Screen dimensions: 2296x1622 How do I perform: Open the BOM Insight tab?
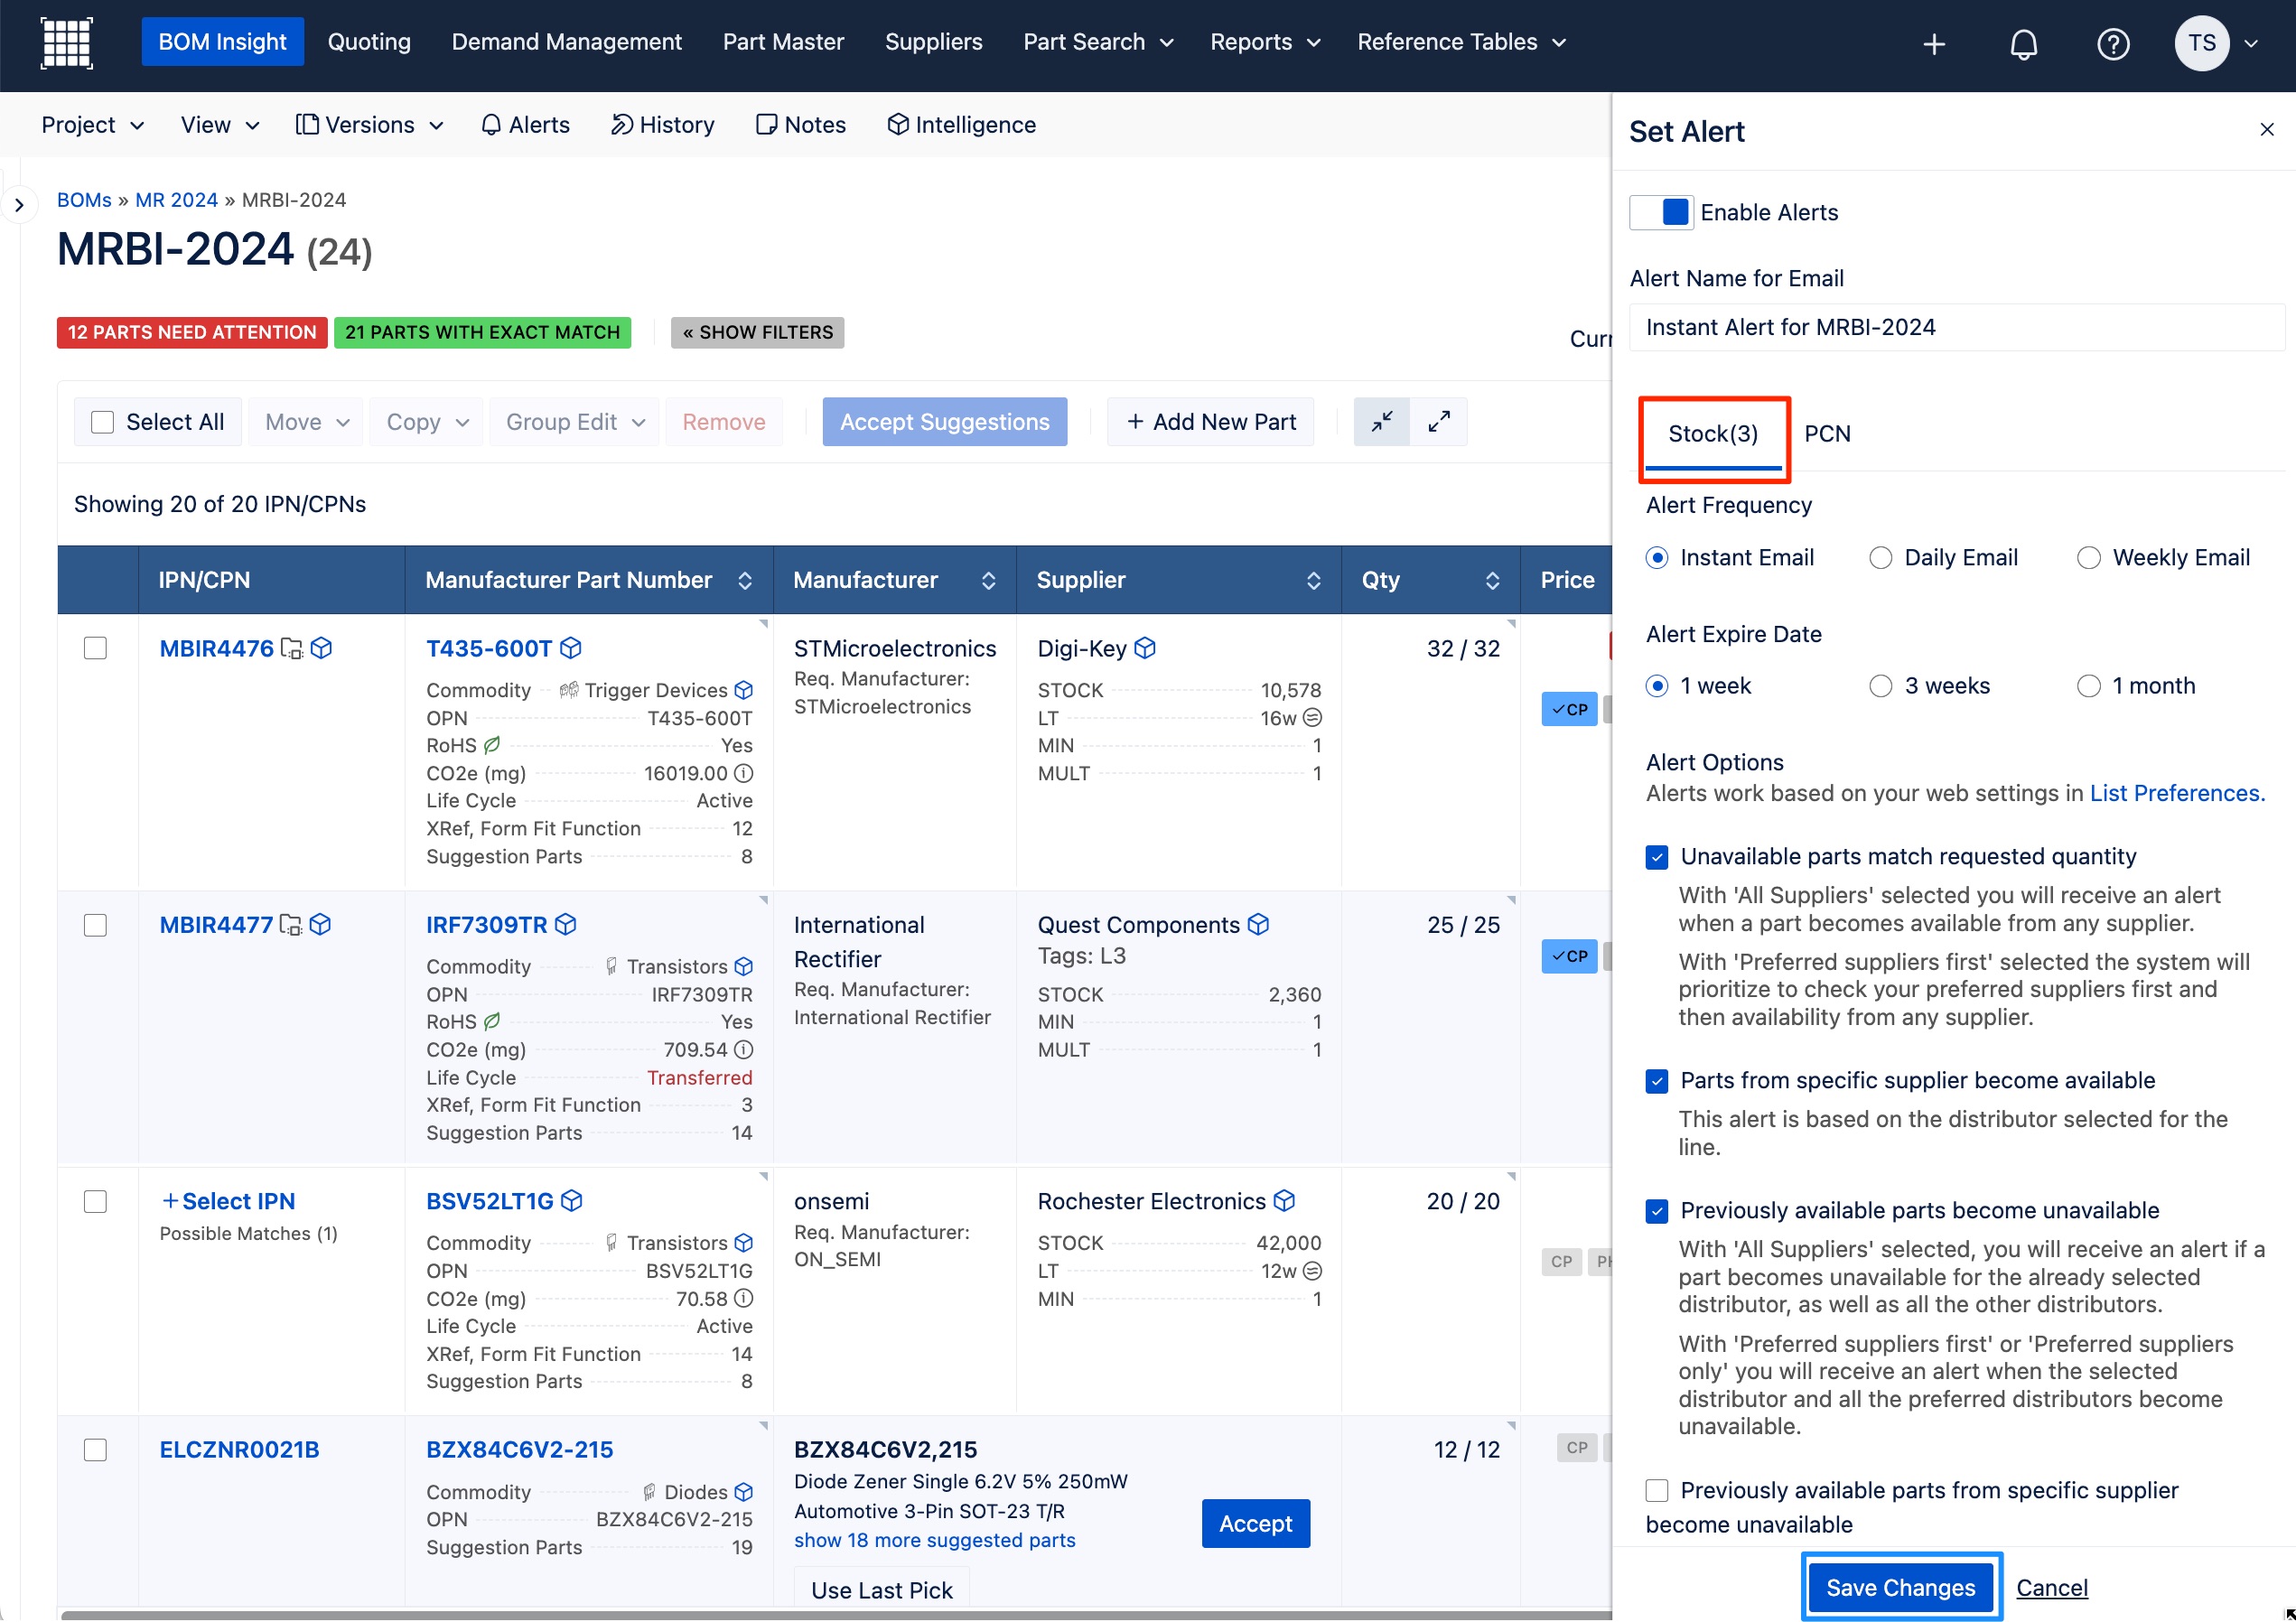click(222, 42)
